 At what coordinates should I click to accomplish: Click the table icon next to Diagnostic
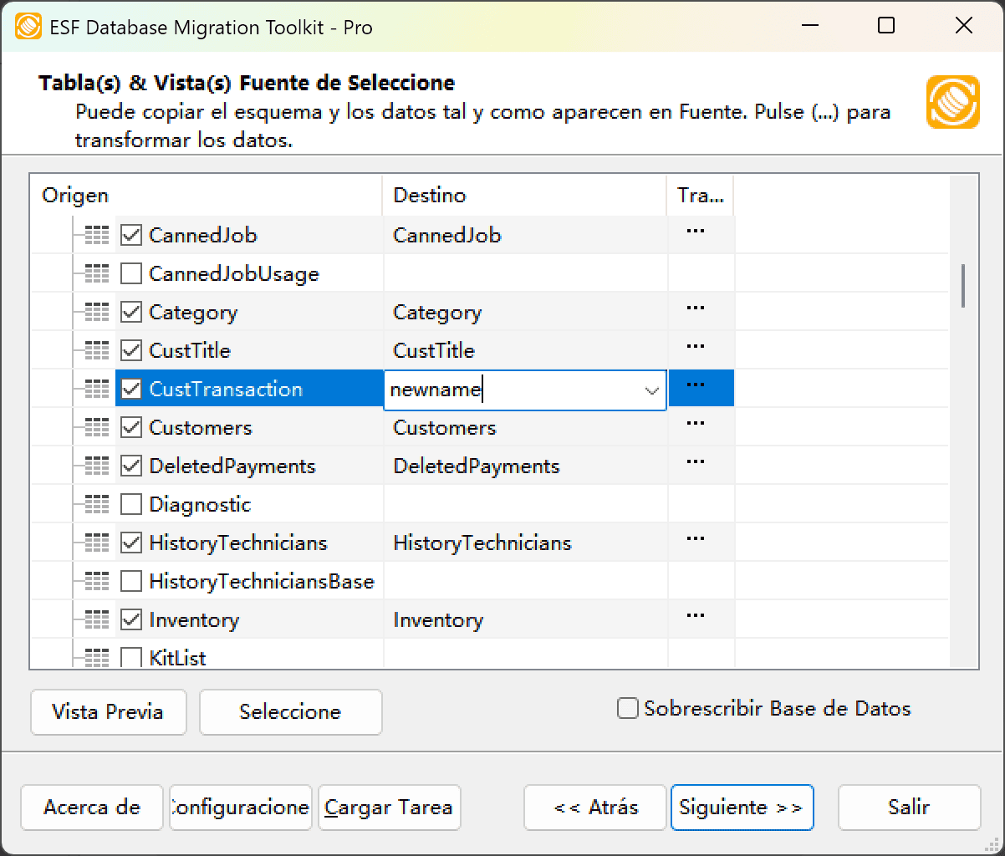[97, 505]
